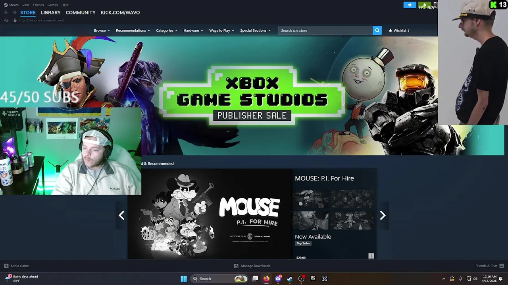Switch to the STORE tab
Screen dimensions: 508x285
[x=28, y=13]
